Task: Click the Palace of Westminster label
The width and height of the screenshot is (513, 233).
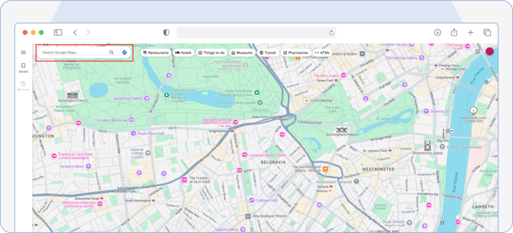Action: click(x=464, y=147)
